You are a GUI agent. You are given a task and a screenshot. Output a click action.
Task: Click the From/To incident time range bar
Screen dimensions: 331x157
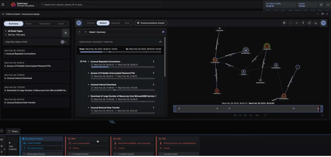click(121, 52)
